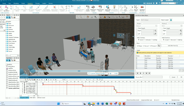Screen dimensions: 184x106
Task: Click Human 1 right grasp target picker
Action: tap(156, 31)
